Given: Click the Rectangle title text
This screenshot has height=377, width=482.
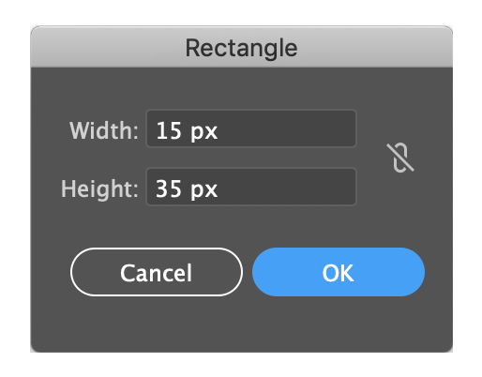Looking at the screenshot, I should click(241, 48).
